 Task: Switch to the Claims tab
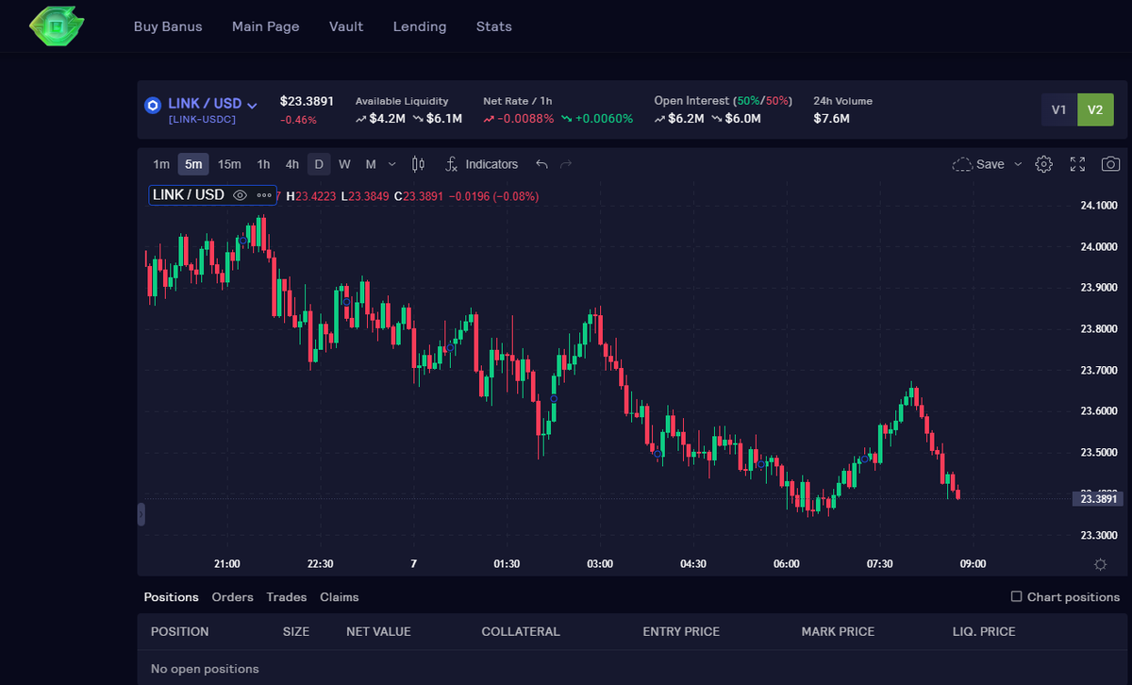340,597
